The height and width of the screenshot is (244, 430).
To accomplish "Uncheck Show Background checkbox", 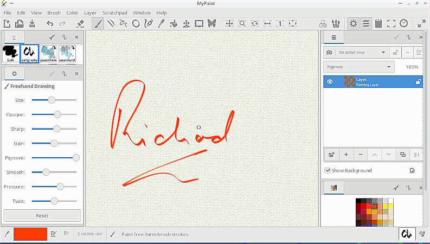I will point(328,170).
